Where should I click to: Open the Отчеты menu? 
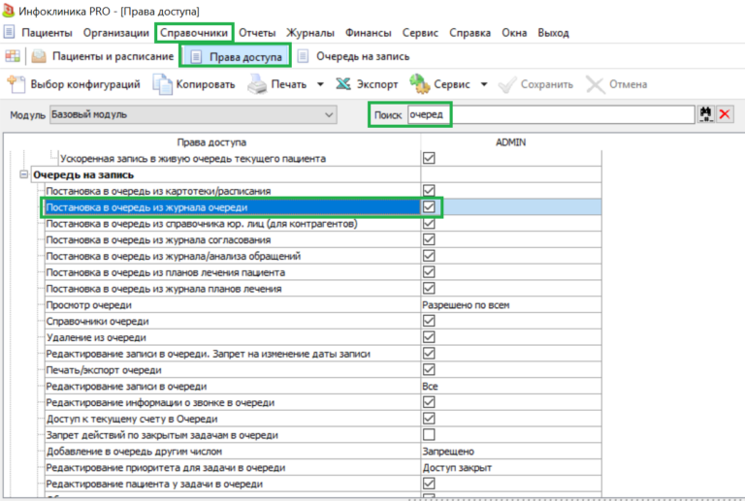click(257, 33)
